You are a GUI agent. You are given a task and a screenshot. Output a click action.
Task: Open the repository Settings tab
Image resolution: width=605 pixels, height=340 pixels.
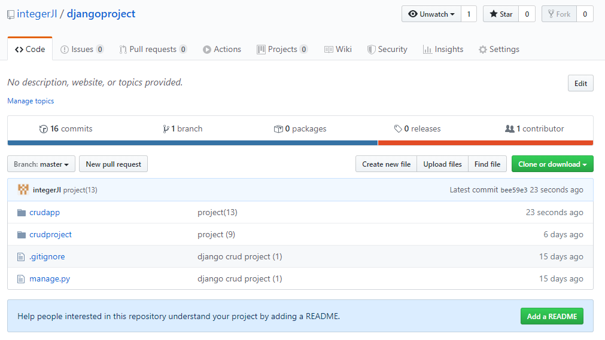pyautogui.click(x=499, y=50)
